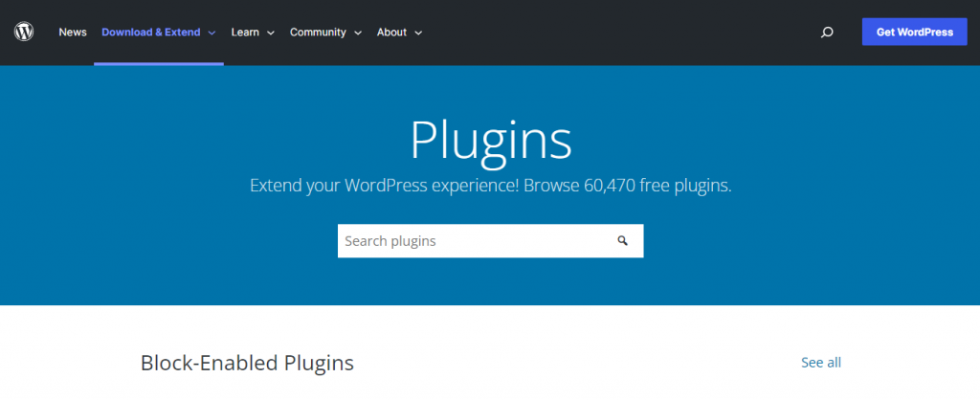Open the News menu item
The image size is (980, 400).
tap(73, 32)
